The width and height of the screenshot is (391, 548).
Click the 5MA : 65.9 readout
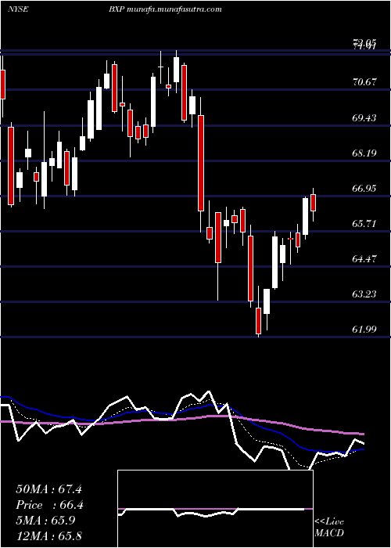[45, 520]
